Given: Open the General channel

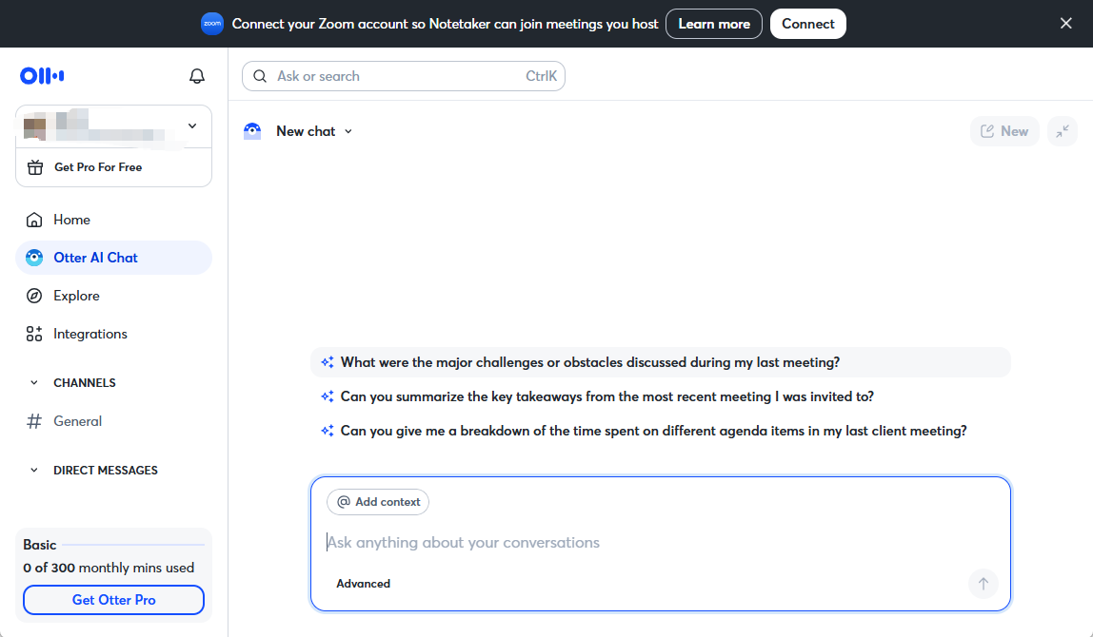Looking at the screenshot, I should click(x=113, y=421).
